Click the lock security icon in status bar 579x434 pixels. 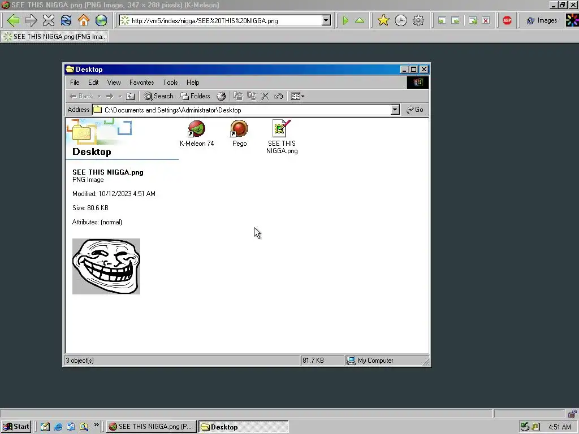(572, 413)
